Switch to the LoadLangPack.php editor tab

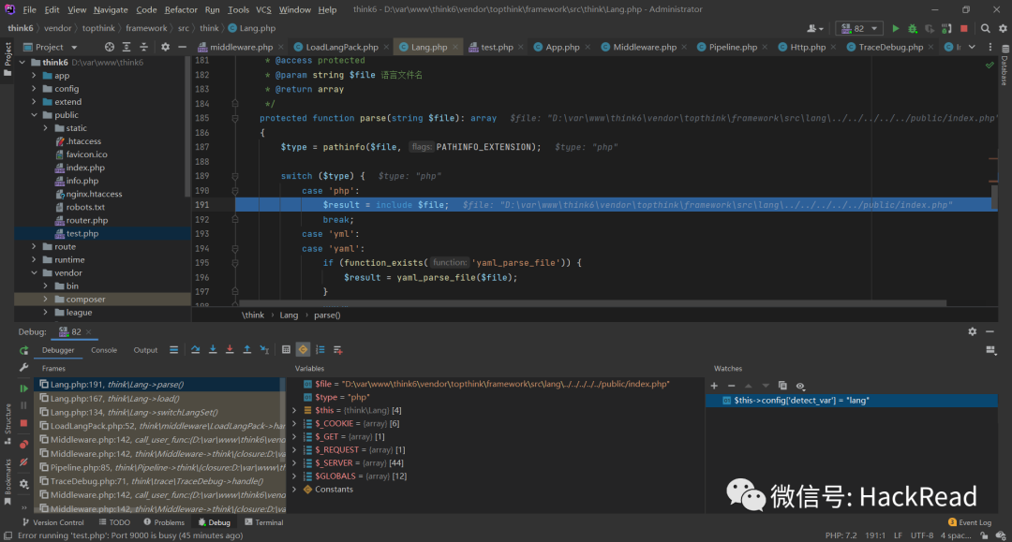[x=341, y=47]
